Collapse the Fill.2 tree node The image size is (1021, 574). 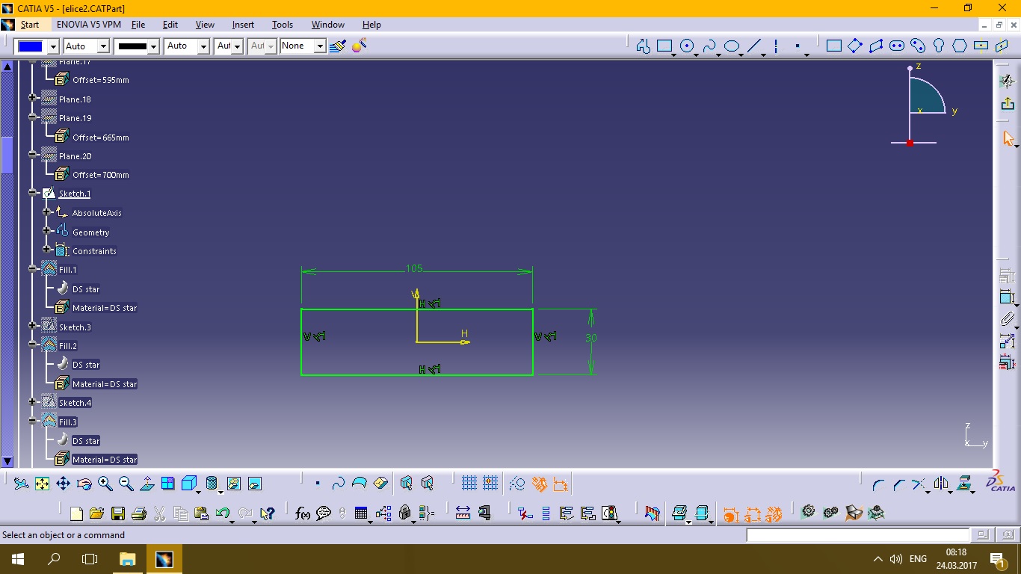pos(33,345)
